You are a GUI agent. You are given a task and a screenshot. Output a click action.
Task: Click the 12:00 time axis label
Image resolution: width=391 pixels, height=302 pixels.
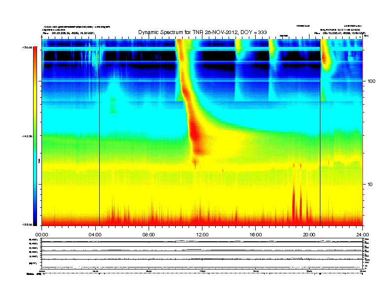[x=202, y=235]
